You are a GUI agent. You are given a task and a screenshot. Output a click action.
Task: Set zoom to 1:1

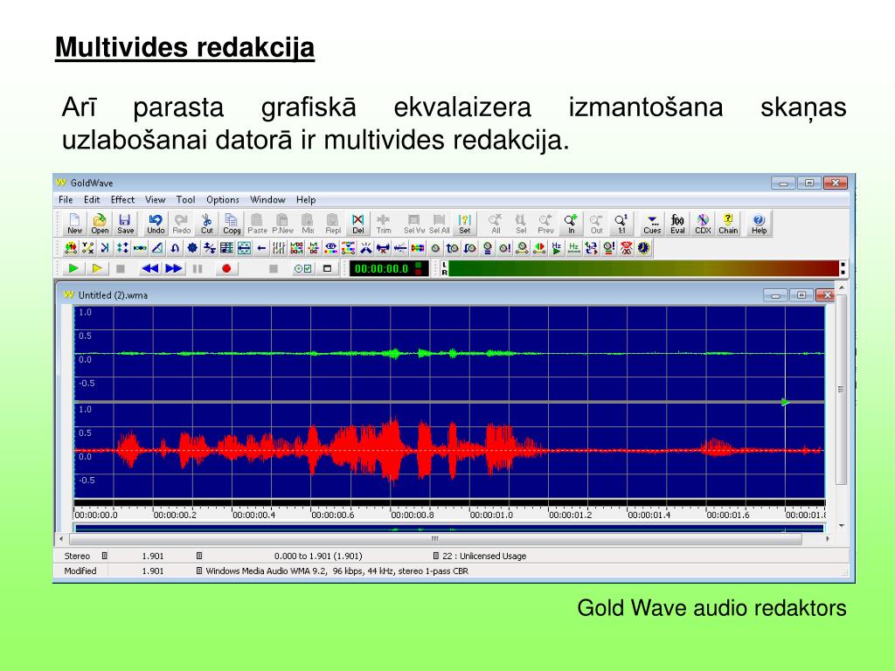(x=621, y=223)
